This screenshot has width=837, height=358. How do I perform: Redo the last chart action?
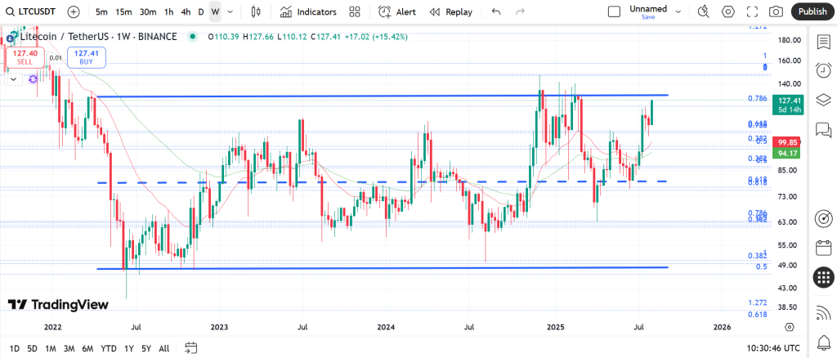point(521,11)
